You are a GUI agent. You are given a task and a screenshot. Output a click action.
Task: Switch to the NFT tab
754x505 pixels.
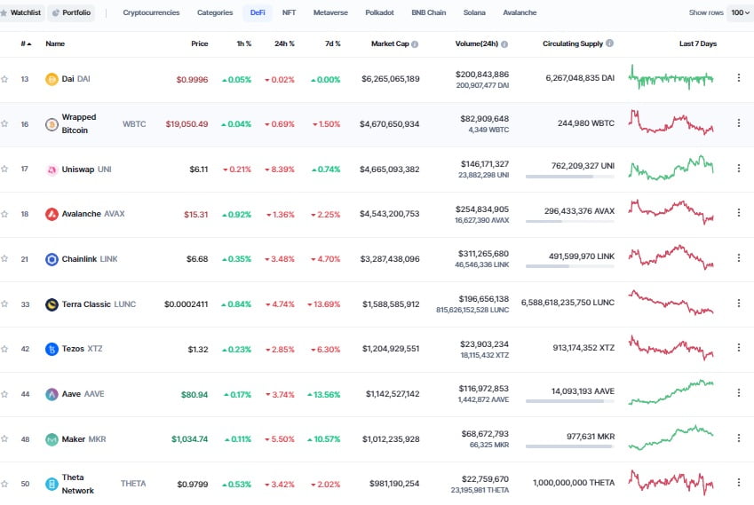click(x=289, y=13)
